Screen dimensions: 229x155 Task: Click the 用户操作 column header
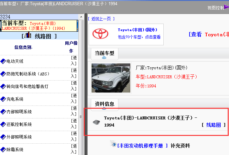pyautogui.click(x=71, y=47)
